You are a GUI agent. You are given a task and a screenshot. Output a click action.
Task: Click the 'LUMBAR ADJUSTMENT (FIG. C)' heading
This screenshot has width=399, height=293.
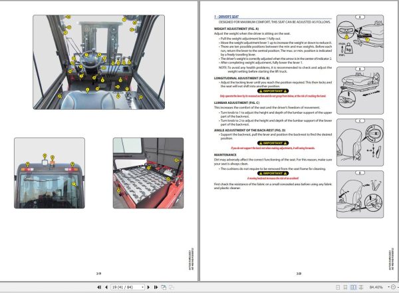click(x=237, y=103)
